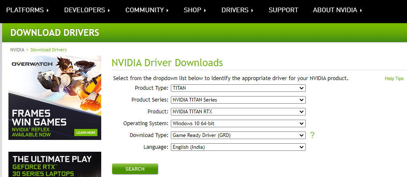Open the Product dropdown showing TITAN RTX
This screenshot has height=177, width=407.
[238, 112]
